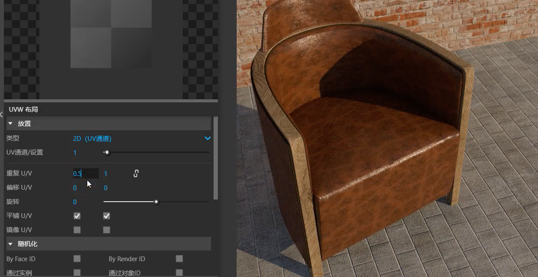The height and width of the screenshot is (277, 538).
Task: Check the By Render ID option
Action: [179, 259]
